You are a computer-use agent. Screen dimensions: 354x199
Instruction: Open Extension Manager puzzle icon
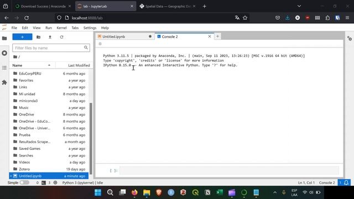coord(4,82)
